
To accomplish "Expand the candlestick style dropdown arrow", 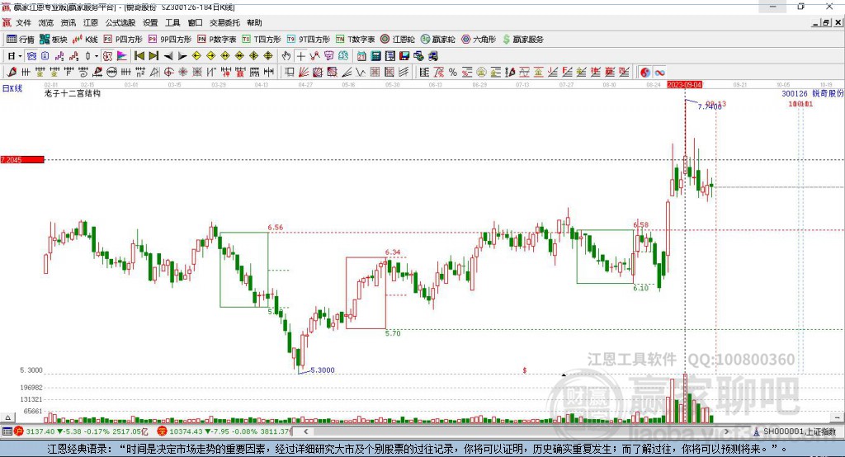I will 97,56.
